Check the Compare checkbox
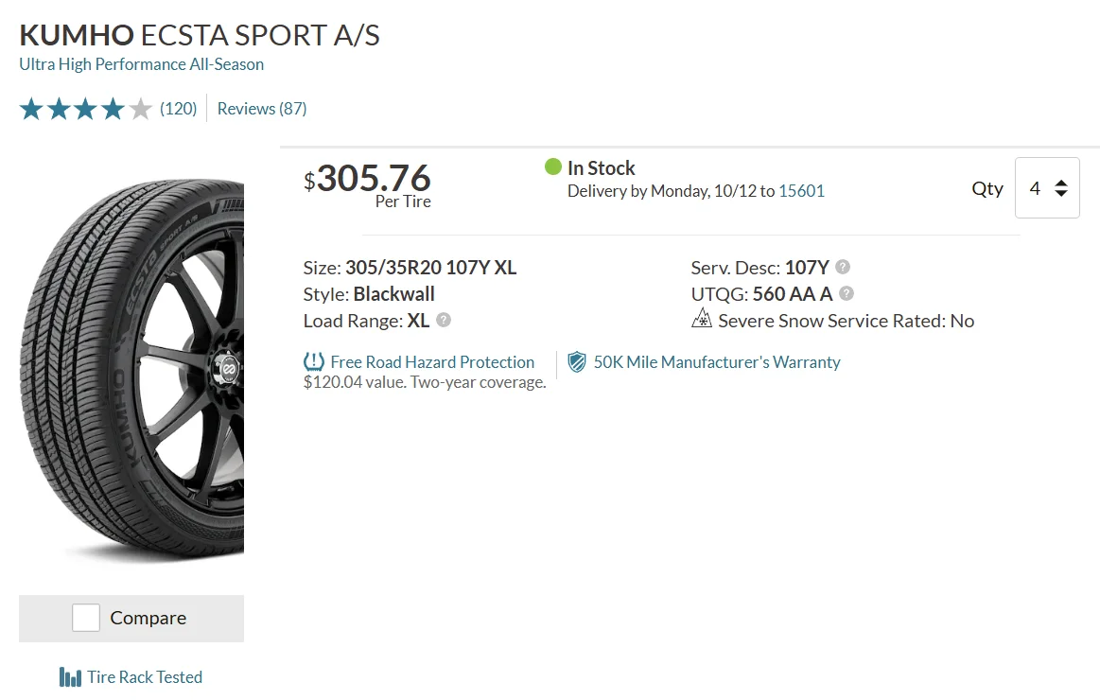Image resolution: width=1100 pixels, height=700 pixels. pyautogui.click(x=85, y=618)
